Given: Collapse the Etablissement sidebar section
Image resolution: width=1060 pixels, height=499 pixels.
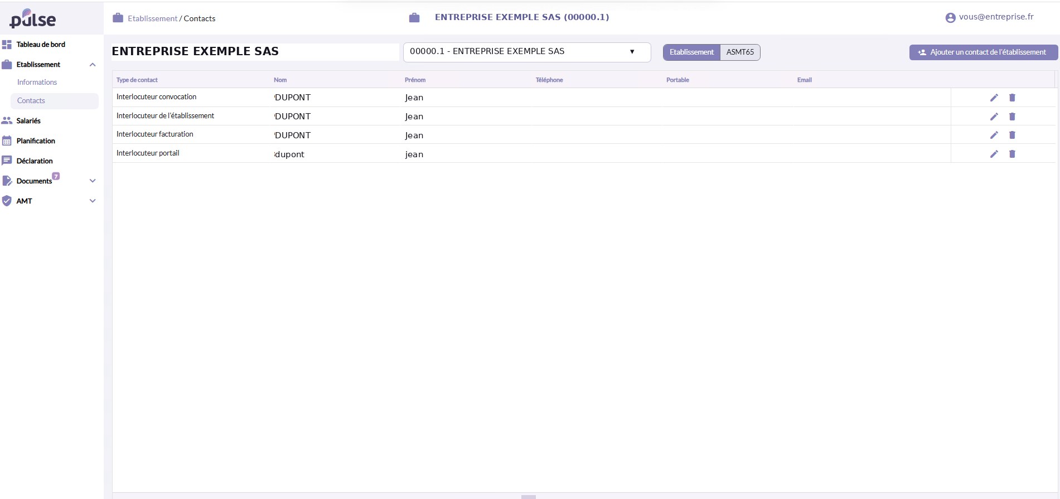Looking at the screenshot, I should [x=93, y=65].
